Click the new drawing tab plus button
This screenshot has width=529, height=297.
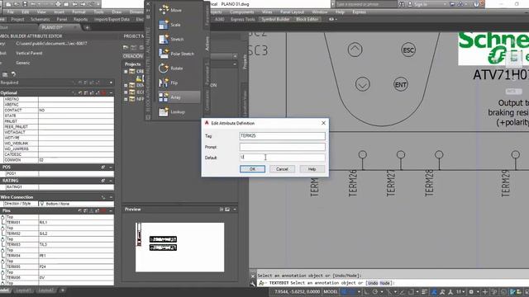click(x=87, y=27)
